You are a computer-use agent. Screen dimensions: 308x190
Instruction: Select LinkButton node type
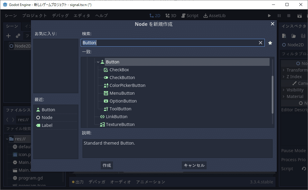pyautogui.click(x=116, y=117)
